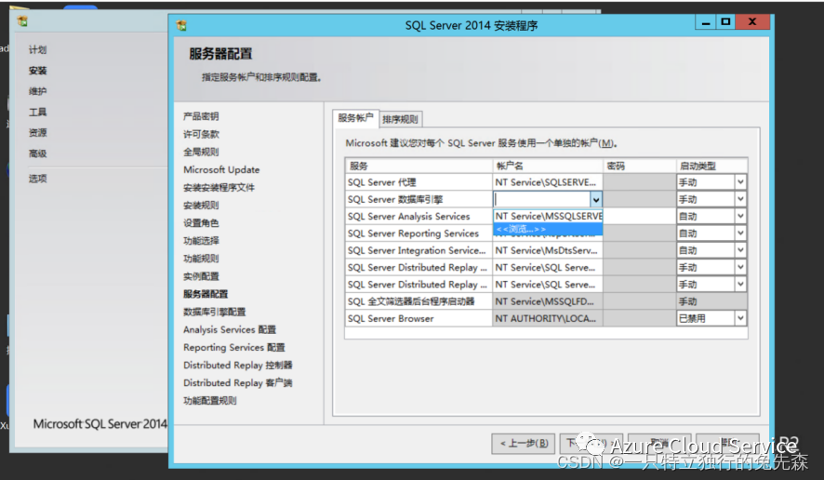Click 产品密钥 step in setup list
824x480 pixels.
[201, 116]
